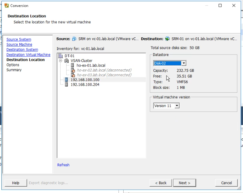This screenshot has height=193, width=243.
Task: Select host ho-ex-01.lab.local
Action: click(91, 66)
